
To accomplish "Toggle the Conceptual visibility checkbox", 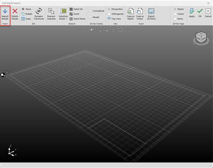I will coord(90,11).
